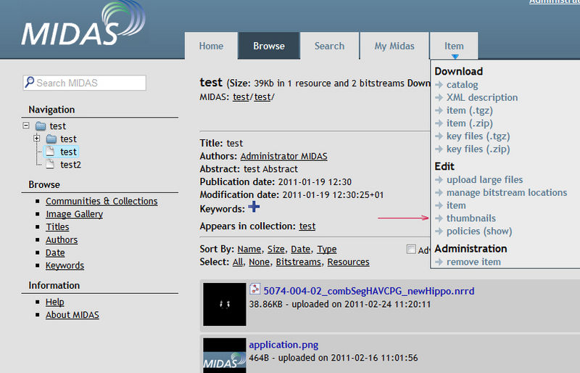Tick the checkbox beside Sort By row

click(411, 250)
